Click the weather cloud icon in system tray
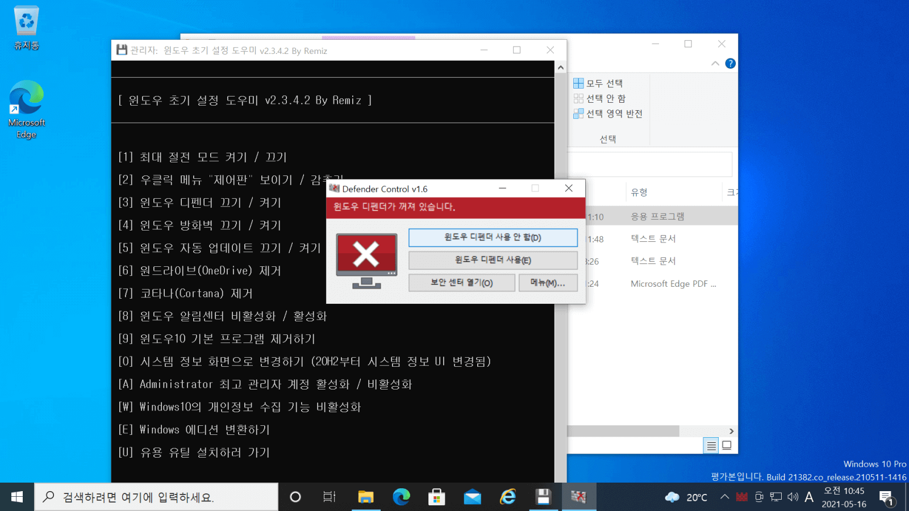909x511 pixels. point(672,497)
